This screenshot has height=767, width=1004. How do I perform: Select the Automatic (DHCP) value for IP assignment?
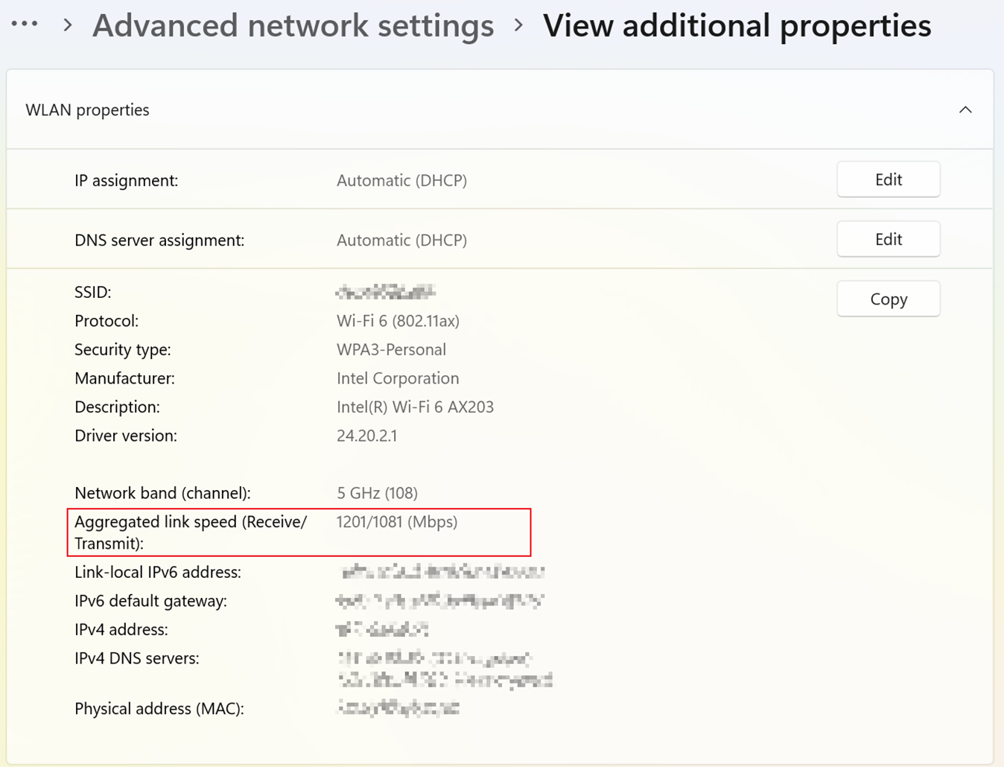point(401,179)
